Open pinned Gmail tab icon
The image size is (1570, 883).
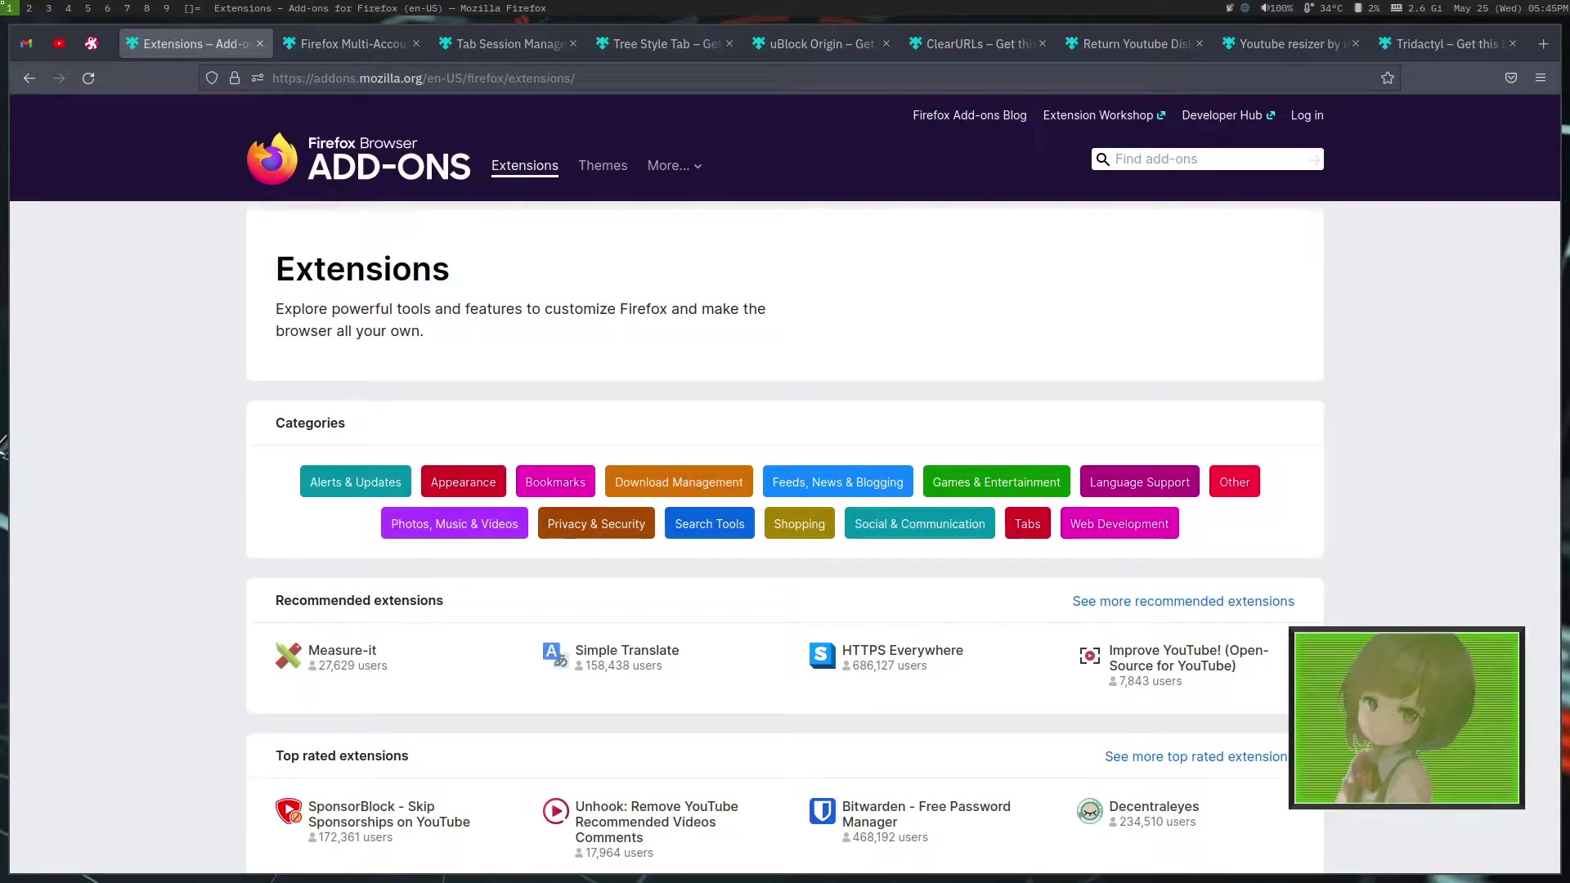[26, 44]
